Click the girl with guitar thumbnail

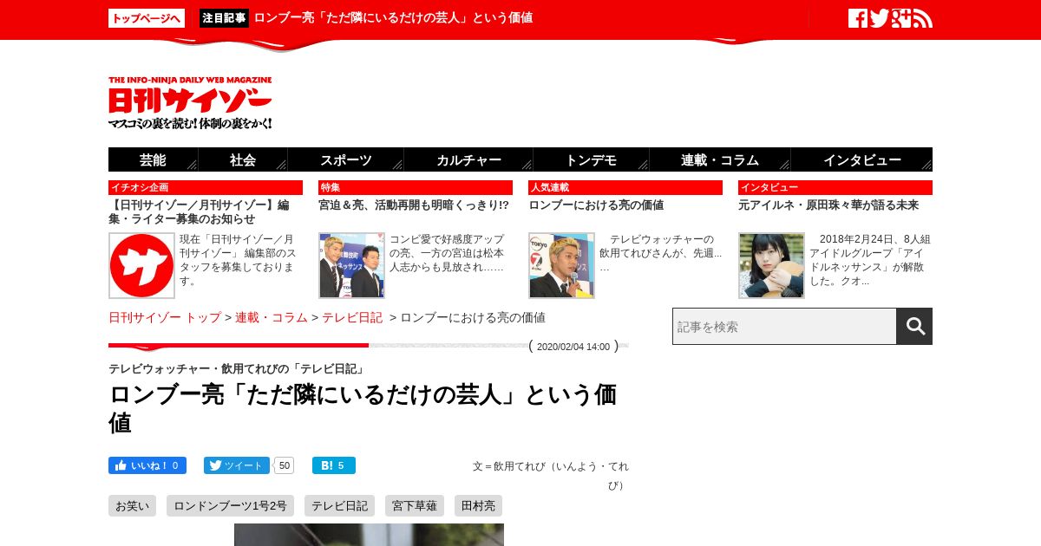click(x=771, y=265)
